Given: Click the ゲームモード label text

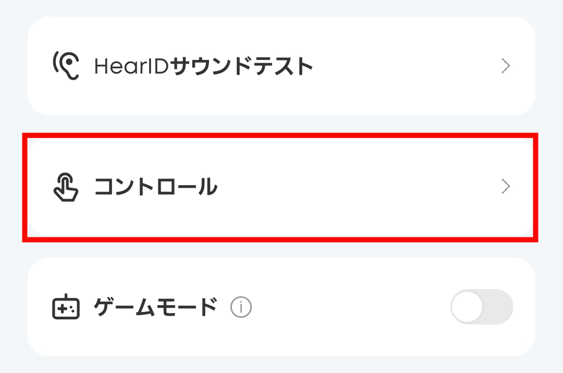Looking at the screenshot, I should tap(156, 307).
